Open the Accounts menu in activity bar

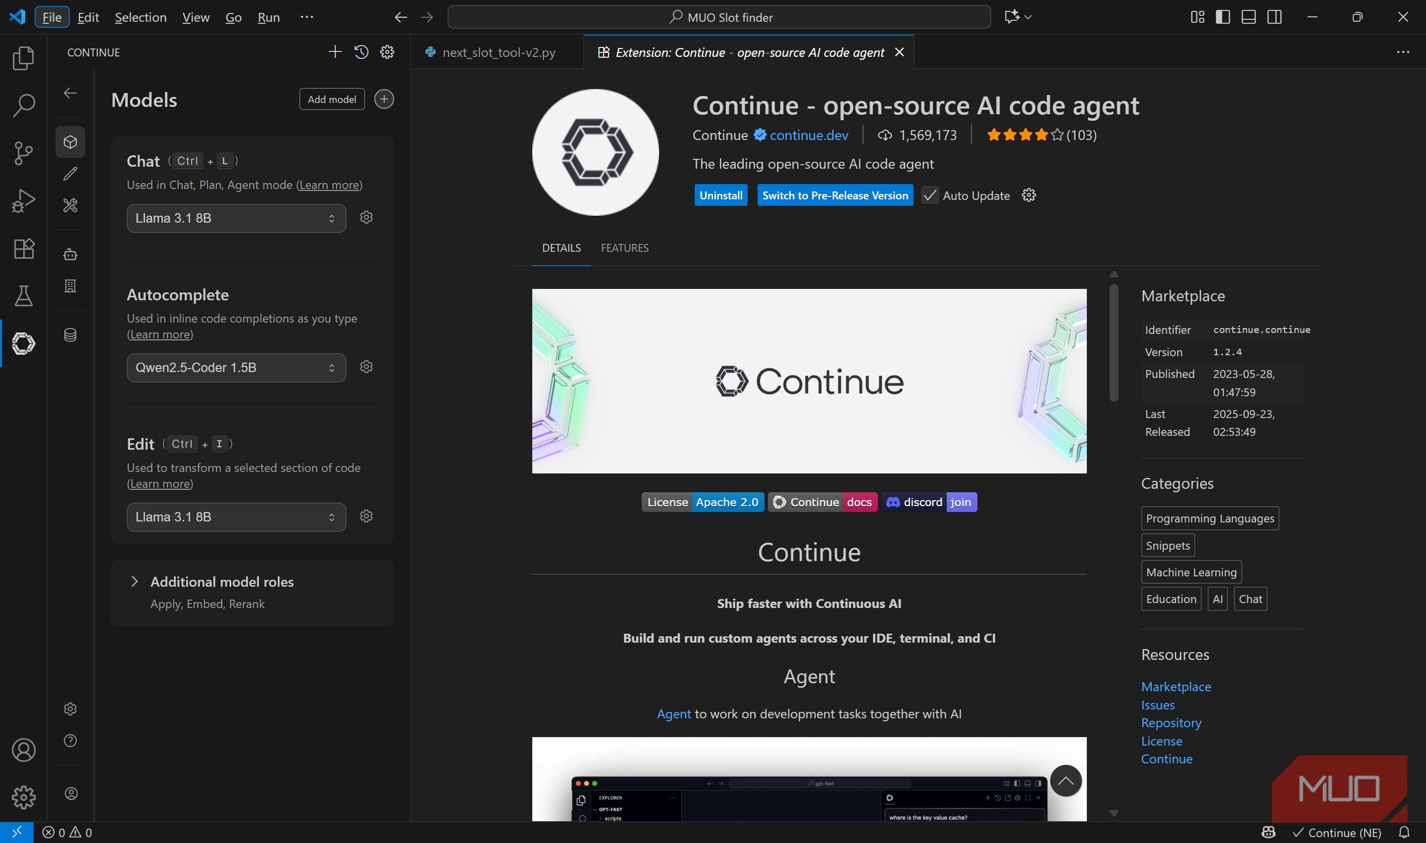pyautogui.click(x=23, y=750)
